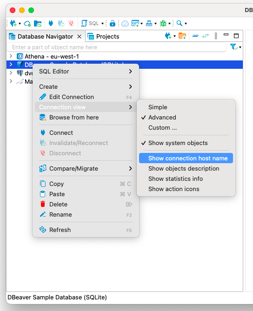This screenshot has height=311, width=253.
Task: Click the green bug debug icon
Action: pos(163,23)
